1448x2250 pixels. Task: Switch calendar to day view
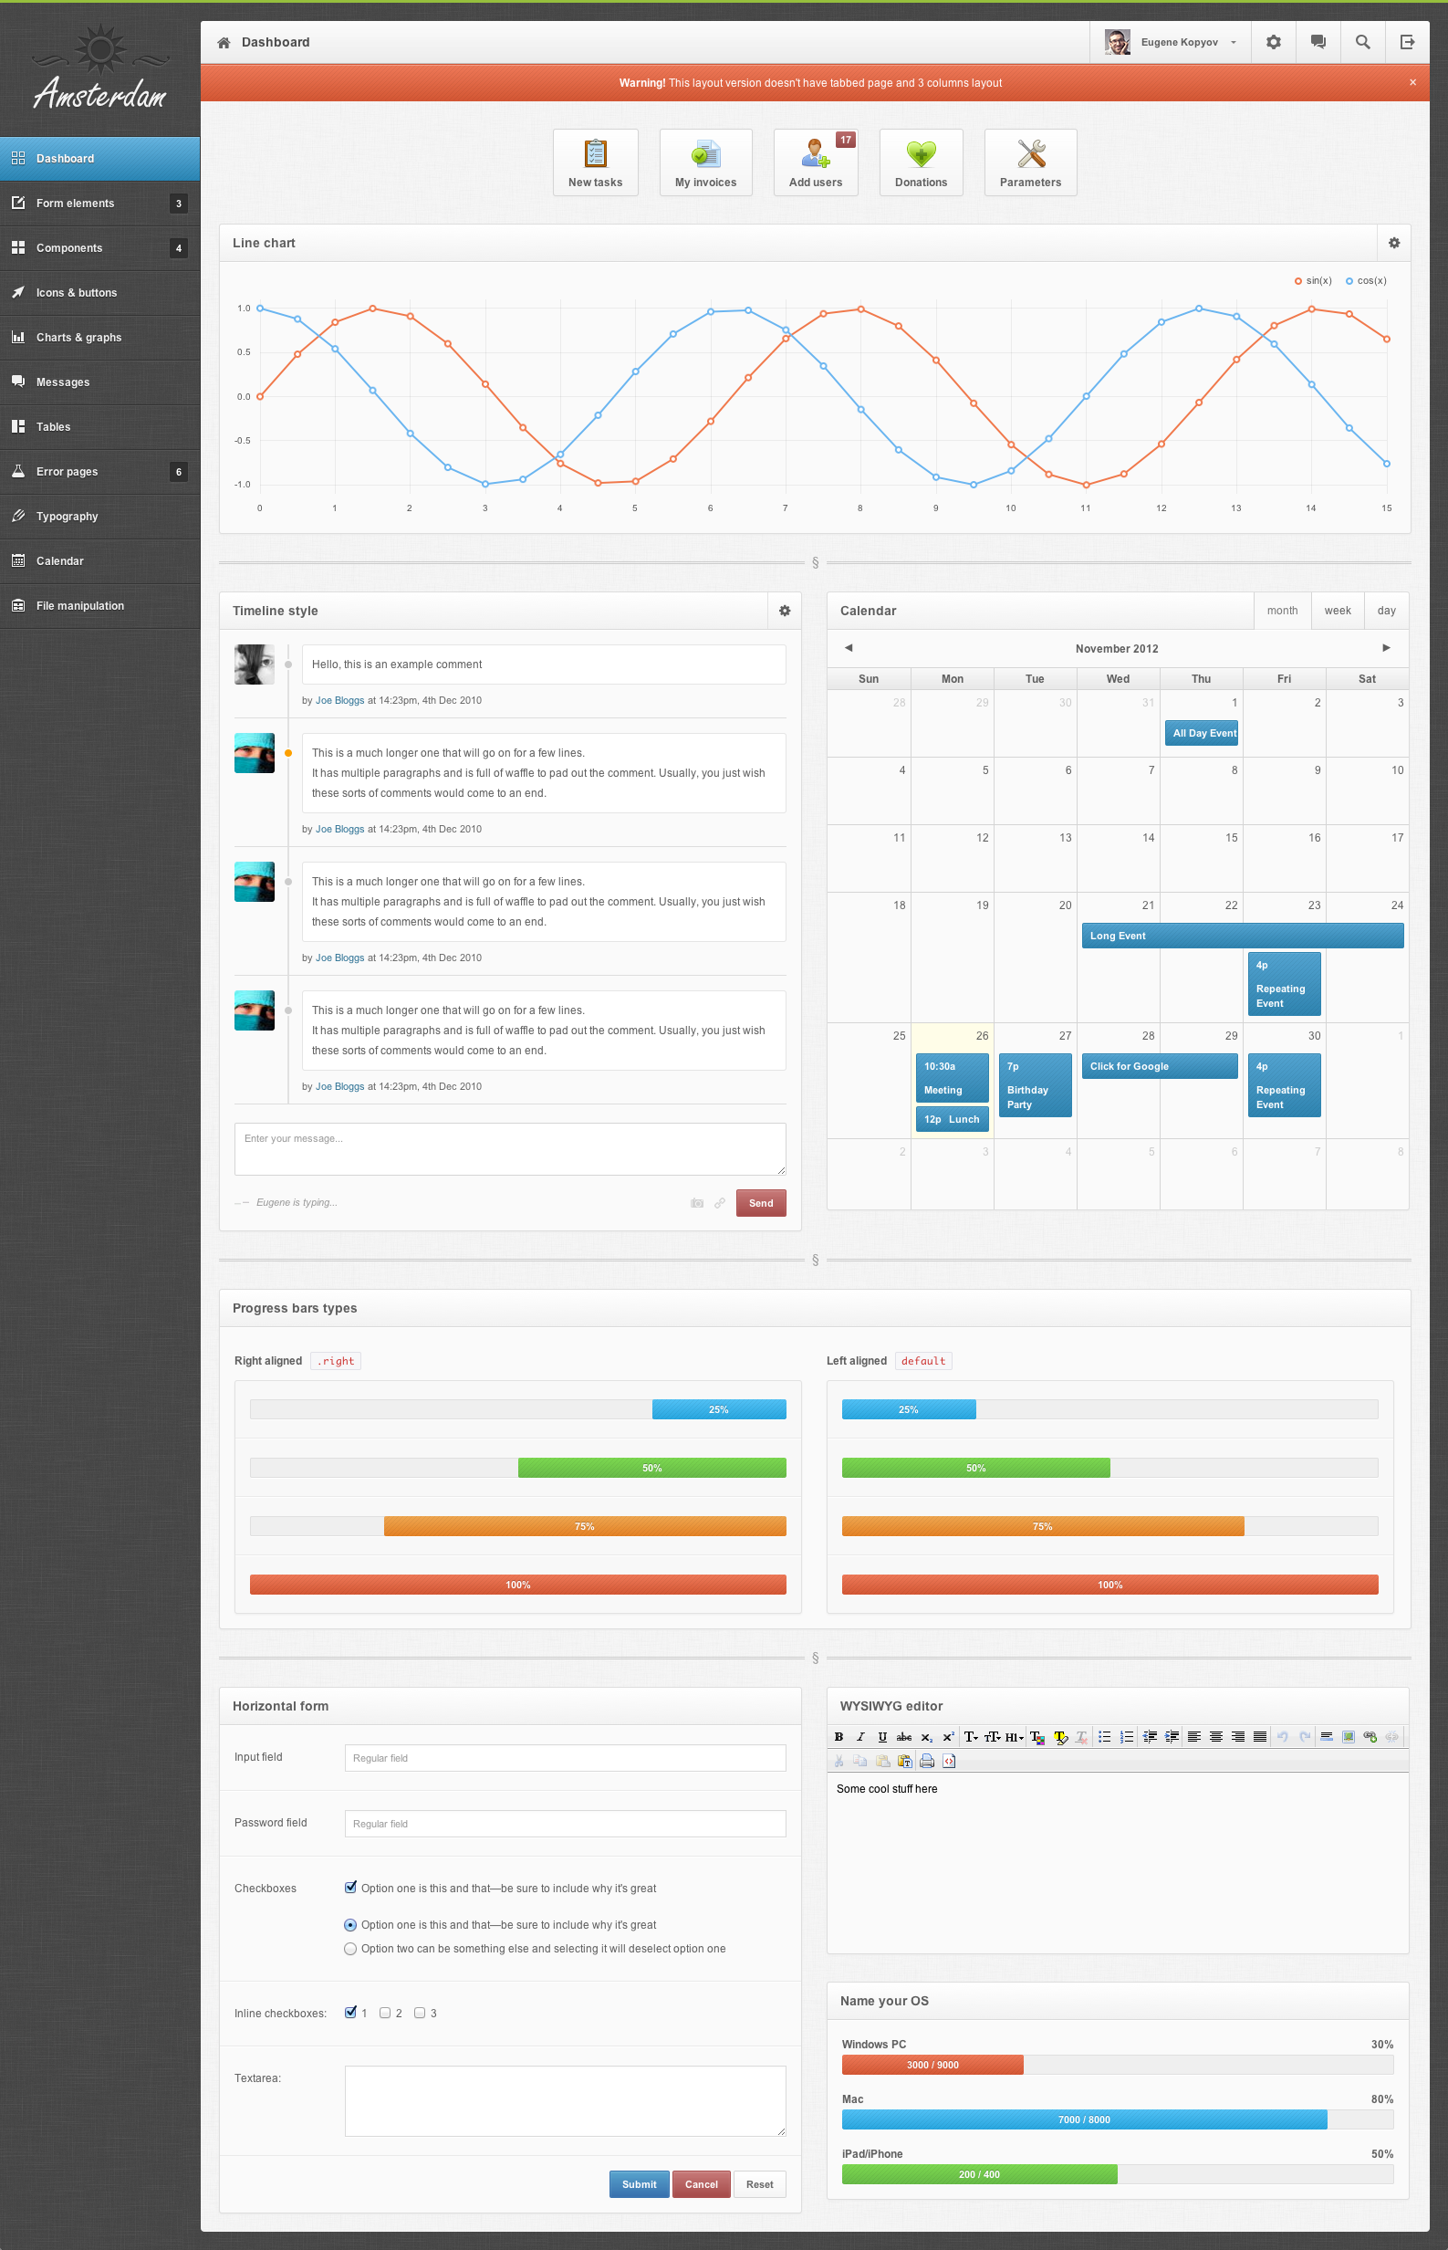pos(1387,611)
